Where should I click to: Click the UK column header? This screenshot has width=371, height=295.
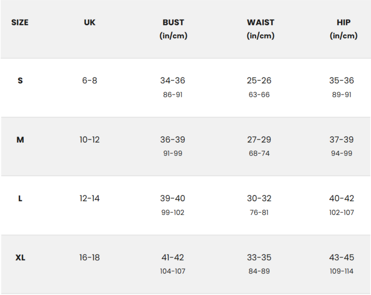click(90, 23)
